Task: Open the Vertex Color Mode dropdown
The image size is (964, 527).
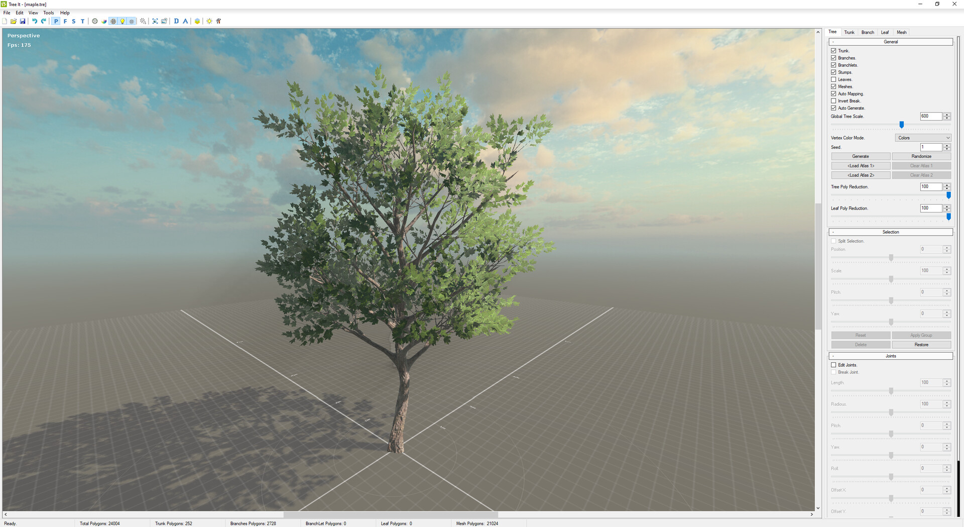Action: tap(922, 138)
